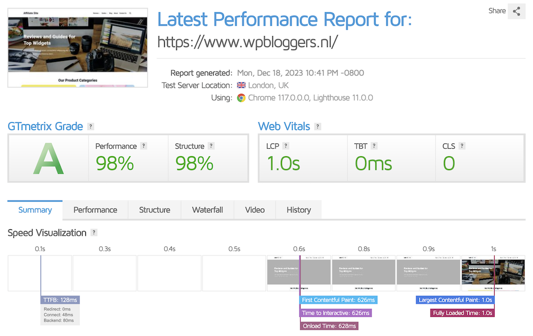Click the site screenshot thumbnail
Viewport: 533px width, 336px height.
[x=78, y=47]
